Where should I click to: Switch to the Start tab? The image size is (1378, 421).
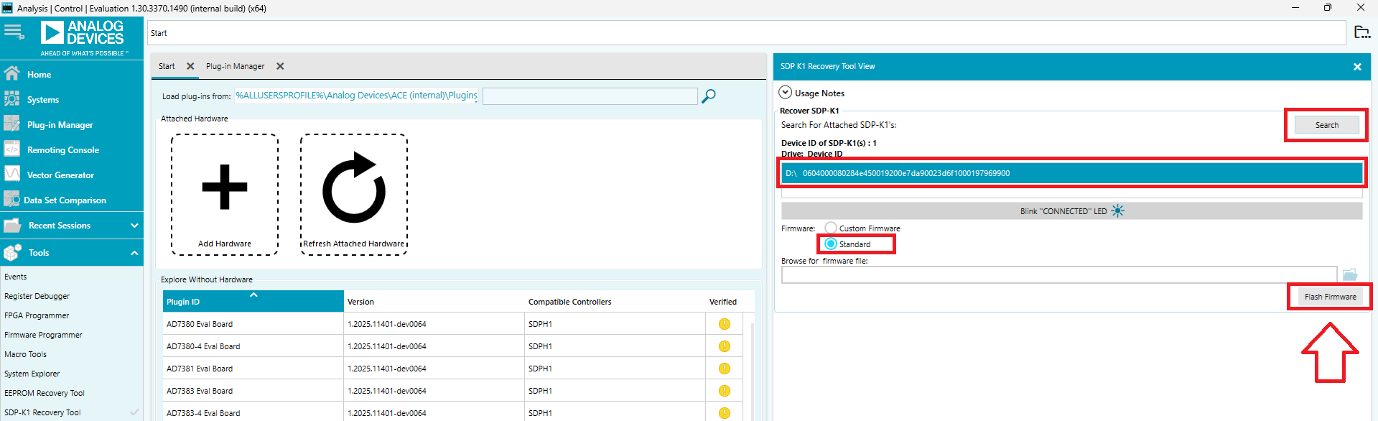click(x=167, y=66)
